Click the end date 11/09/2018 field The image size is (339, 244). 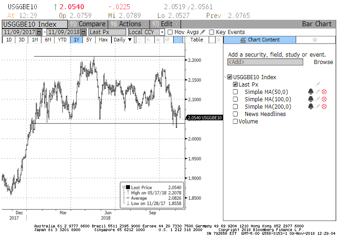[x=64, y=32]
